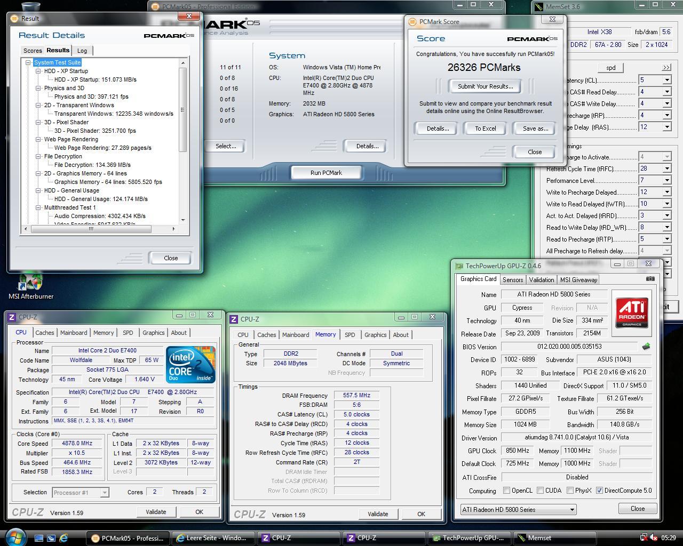Collapse the HDD - XP Startup tree node
This screenshot has height=546, width=683.
coord(38,71)
